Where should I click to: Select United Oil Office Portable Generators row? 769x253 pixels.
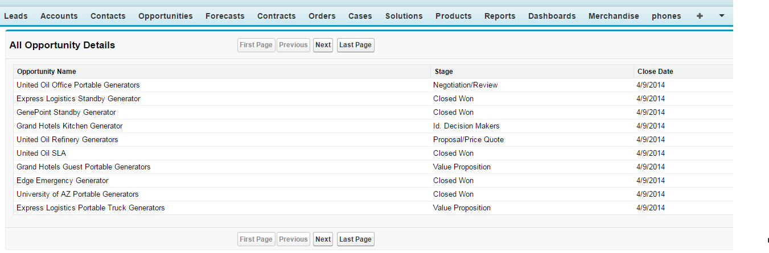coord(373,85)
